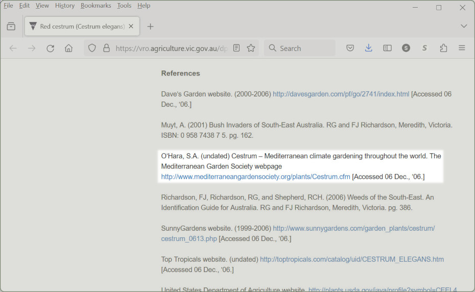Reload the current page

[x=50, y=48]
